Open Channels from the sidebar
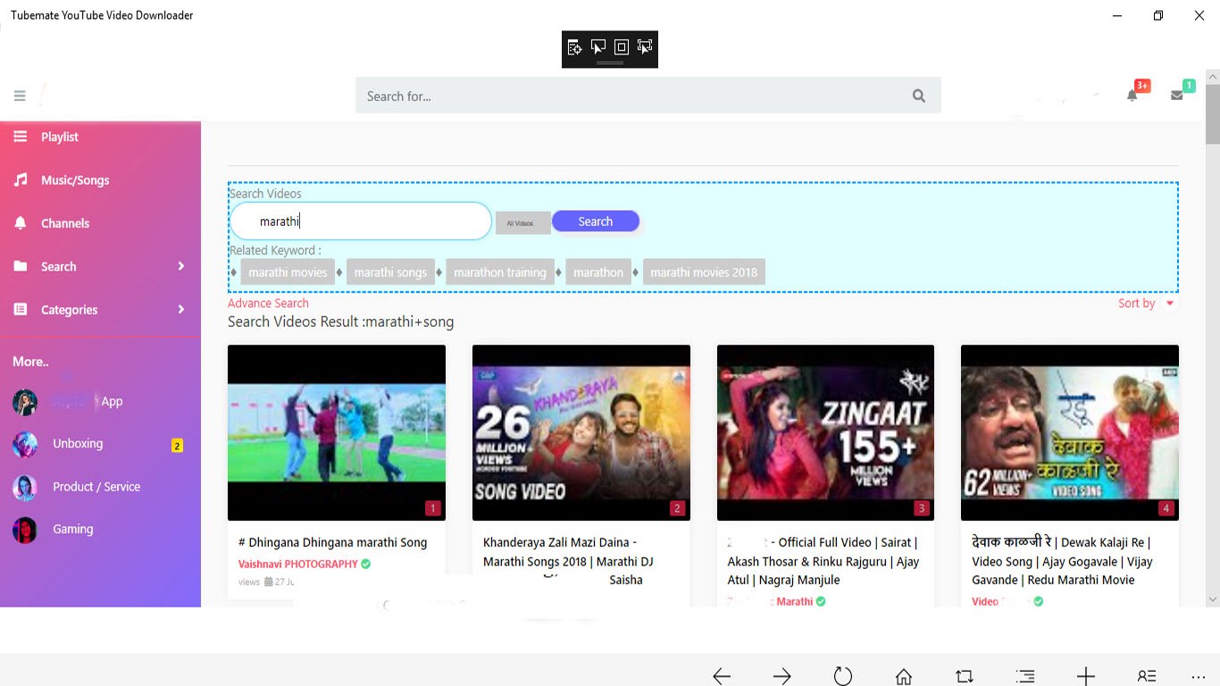Screen dimensions: 1220x686 pos(65,223)
